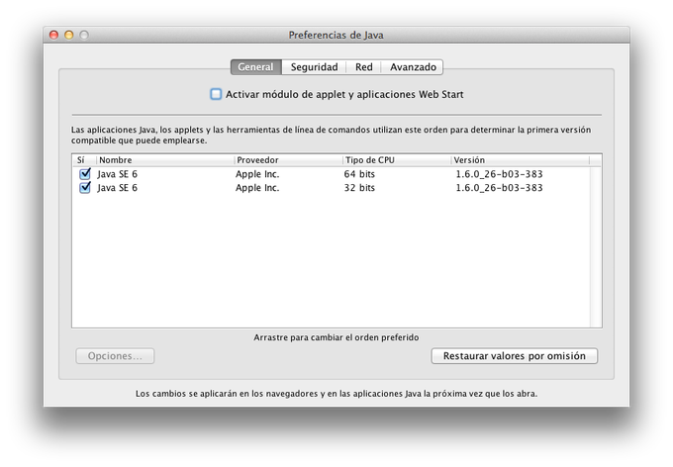Close the Preferencias de Java window

pyautogui.click(x=53, y=35)
